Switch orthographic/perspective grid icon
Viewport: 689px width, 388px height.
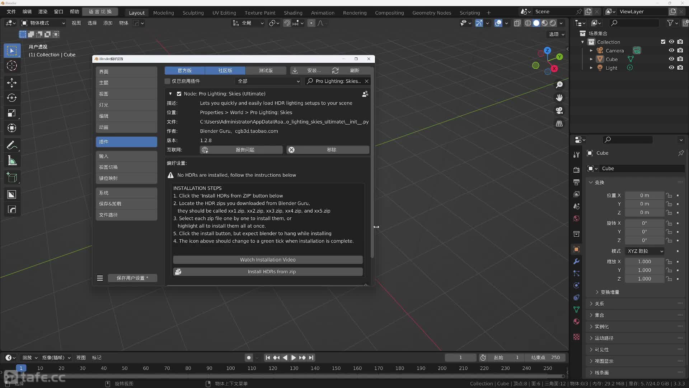click(559, 124)
